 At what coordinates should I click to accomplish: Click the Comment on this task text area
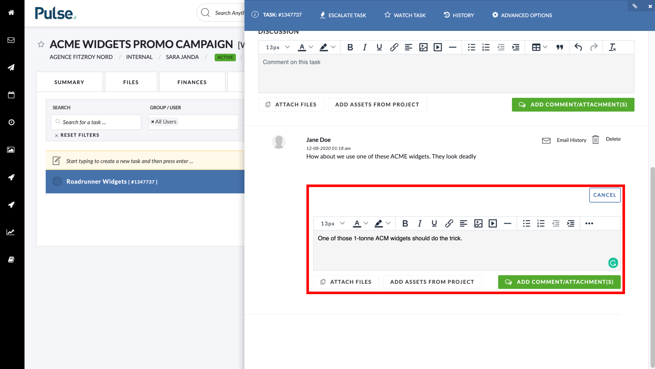click(x=446, y=74)
